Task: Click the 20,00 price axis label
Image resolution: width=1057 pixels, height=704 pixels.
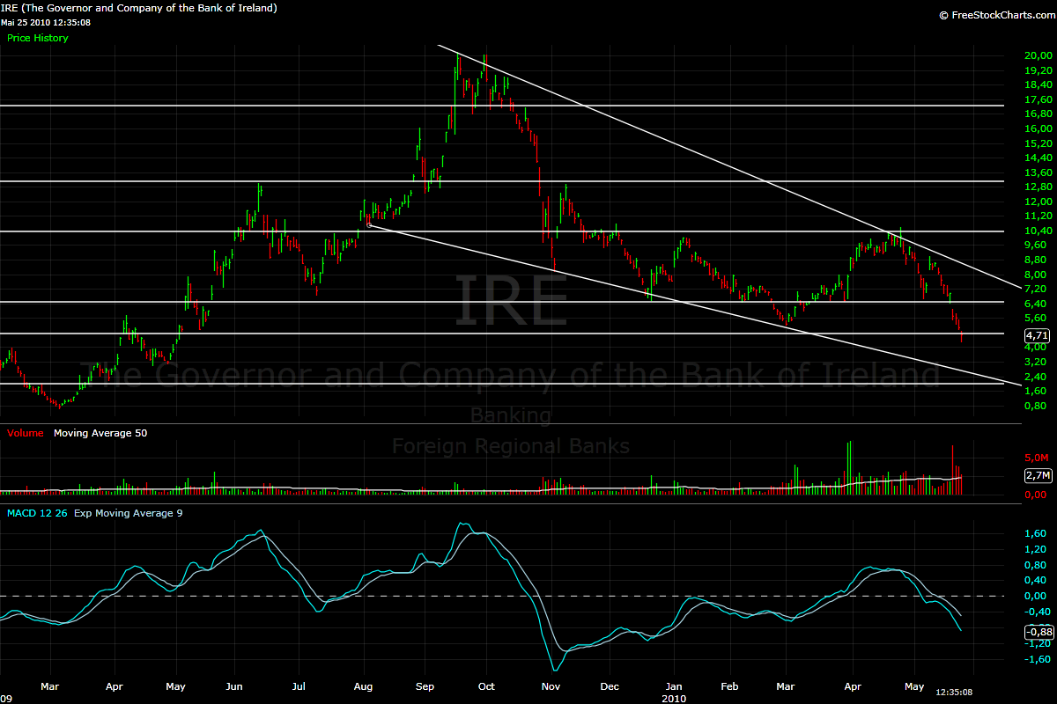Action: 1038,55
